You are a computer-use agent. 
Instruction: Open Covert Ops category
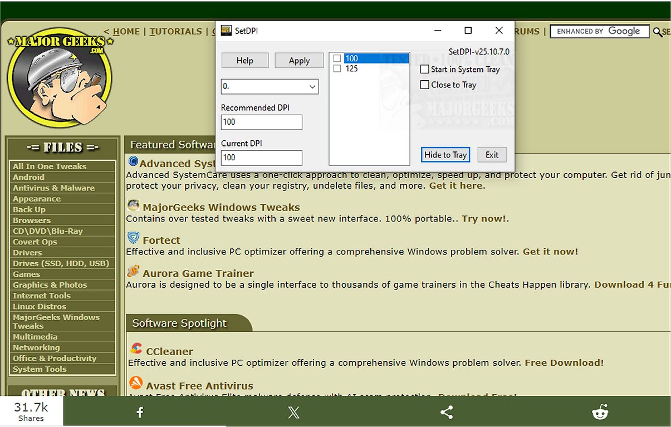pyautogui.click(x=35, y=242)
